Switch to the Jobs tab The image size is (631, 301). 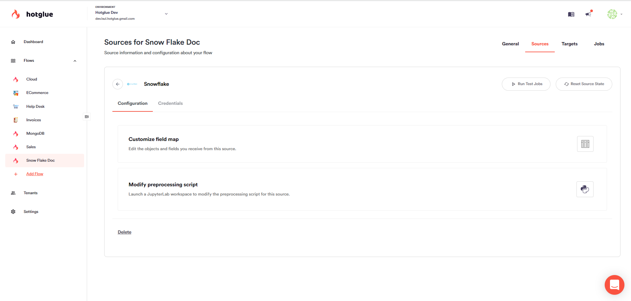(x=599, y=44)
